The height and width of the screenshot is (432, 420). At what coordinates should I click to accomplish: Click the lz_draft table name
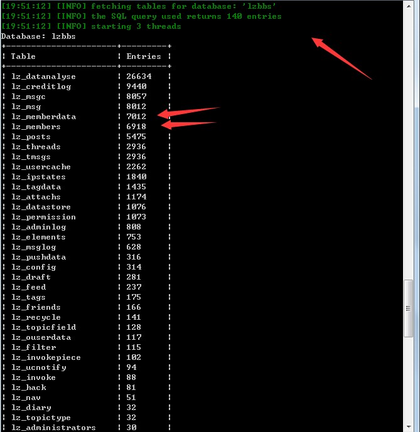31,277
